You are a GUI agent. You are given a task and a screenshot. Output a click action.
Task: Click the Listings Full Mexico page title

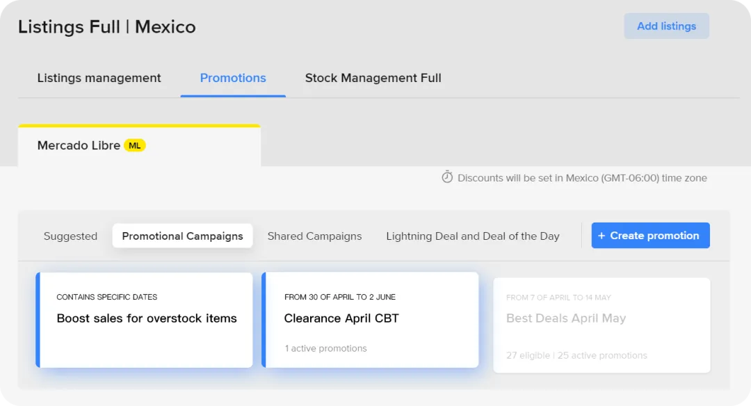coord(107,27)
